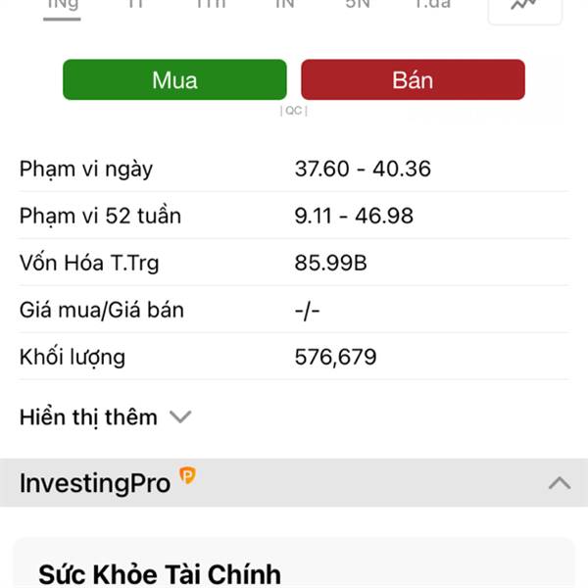Screen dimensions: 588x588
Task: Select the 5N timeframe tab
Action: click(358, 5)
